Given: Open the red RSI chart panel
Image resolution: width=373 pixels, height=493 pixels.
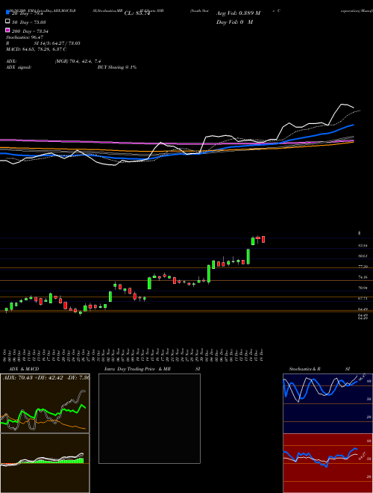Looking at the screenshot, I should [x=327, y=463].
